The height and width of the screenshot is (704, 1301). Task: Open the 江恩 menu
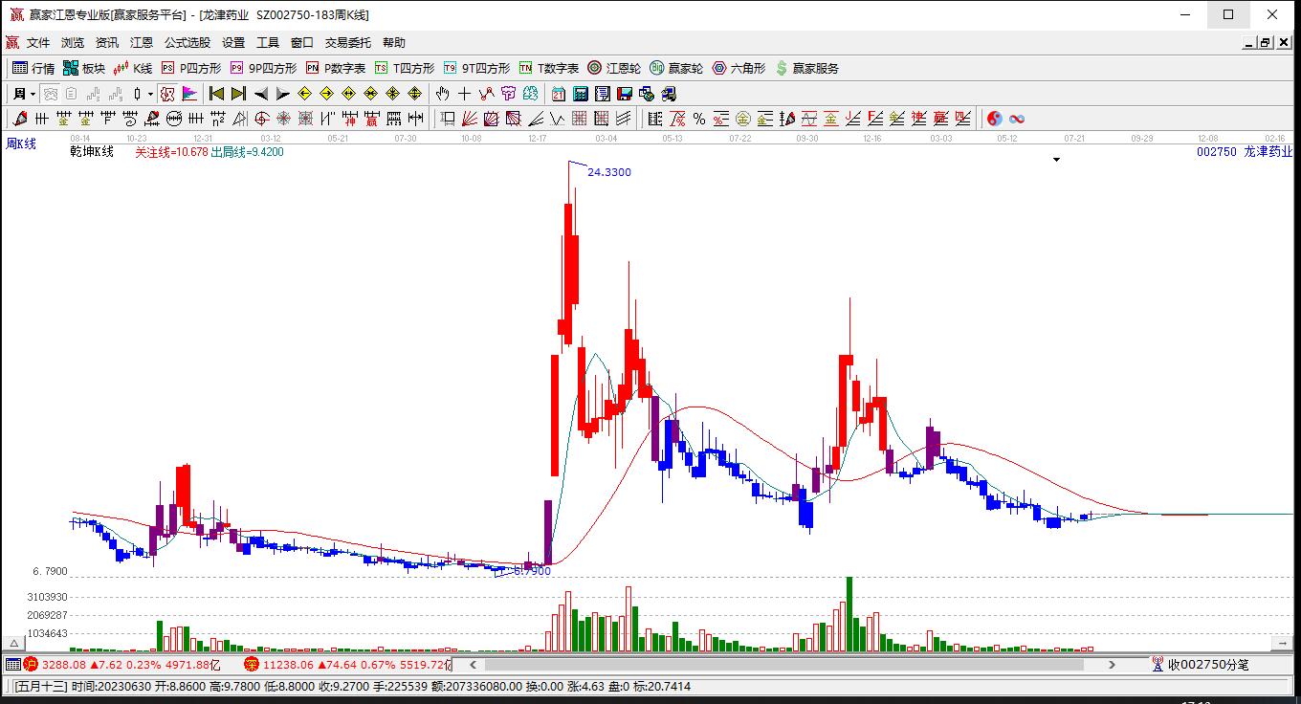(x=142, y=42)
